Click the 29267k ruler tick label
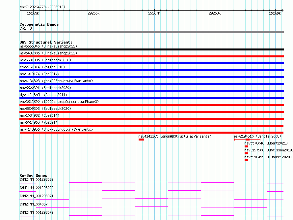The image size is (293, 220). click(x=154, y=13)
